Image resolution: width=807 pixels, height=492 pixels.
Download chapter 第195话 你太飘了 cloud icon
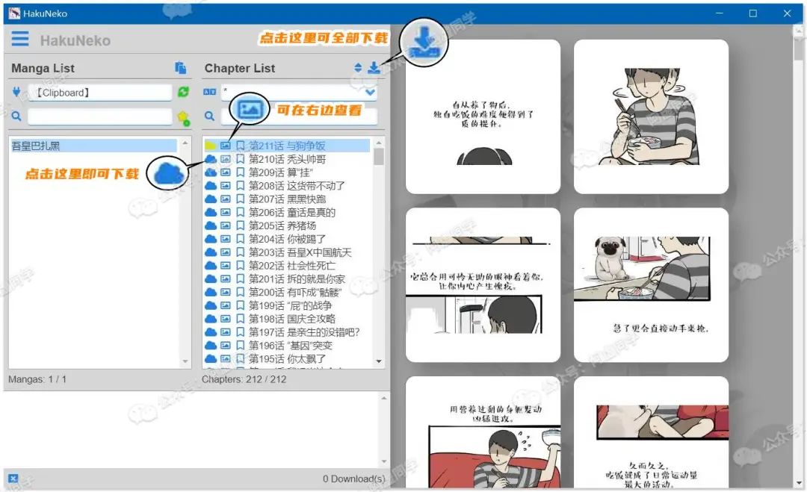[x=211, y=359]
